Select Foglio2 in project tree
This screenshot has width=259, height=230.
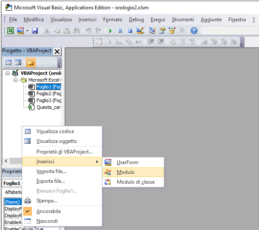[x=48, y=94]
